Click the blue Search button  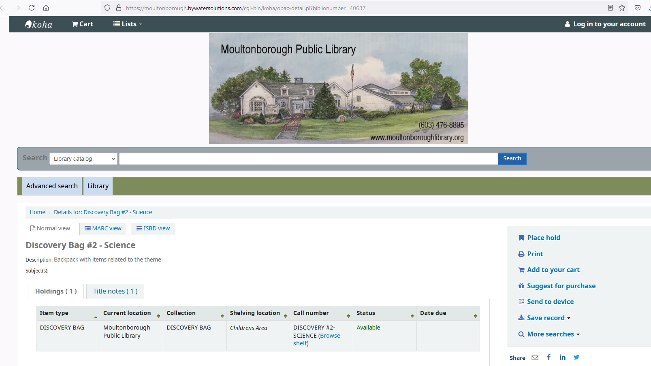(512, 158)
